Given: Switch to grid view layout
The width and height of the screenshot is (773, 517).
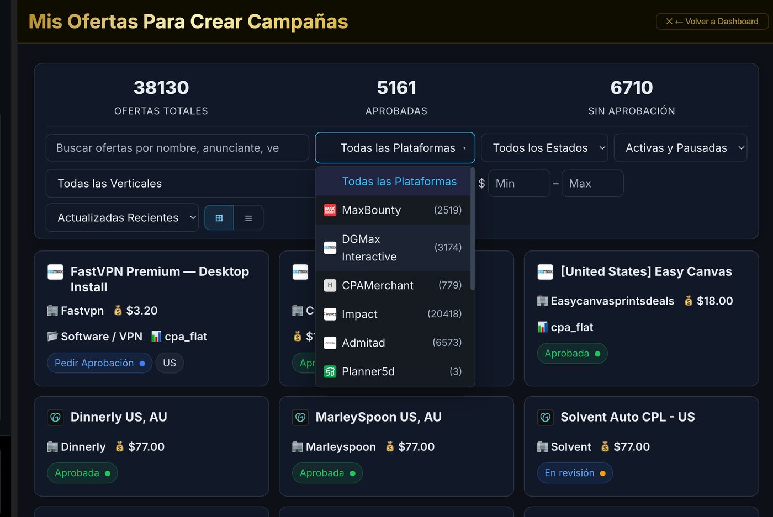Looking at the screenshot, I should [219, 218].
